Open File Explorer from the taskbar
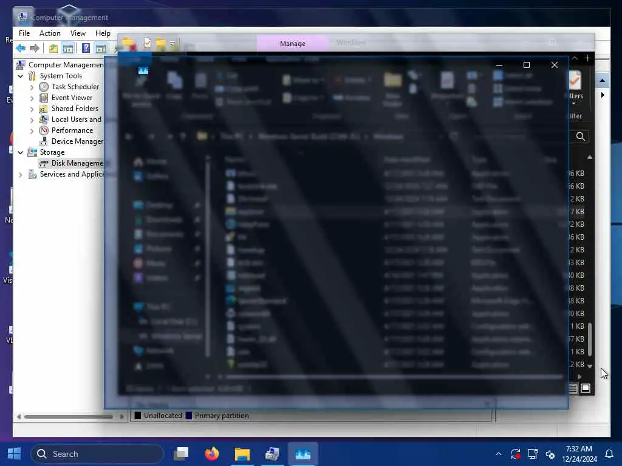This screenshot has height=466, width=622. pyautogui.click(x=242, y=454)
